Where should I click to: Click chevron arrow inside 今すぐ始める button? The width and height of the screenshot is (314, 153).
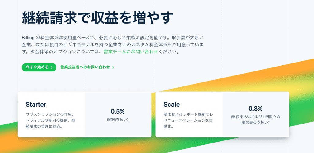click(52, 67)
